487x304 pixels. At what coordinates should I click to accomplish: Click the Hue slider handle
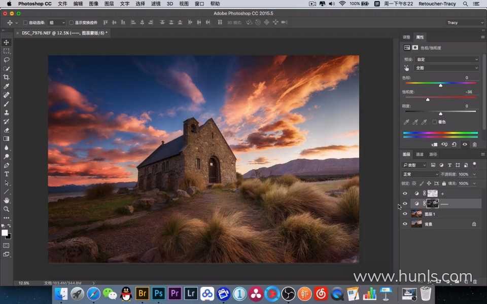point(440,85)
